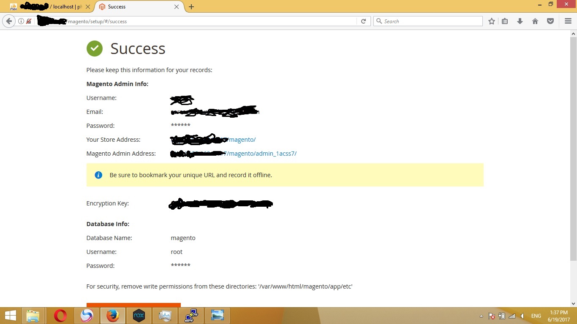Reload the current page

click(x=363, y=21)
